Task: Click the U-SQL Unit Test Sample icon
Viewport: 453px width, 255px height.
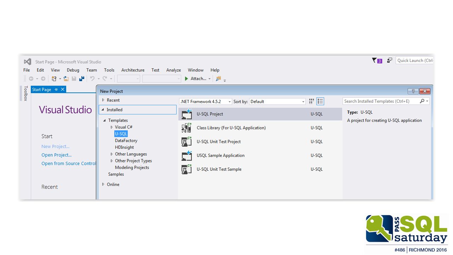Action: [187, 169]
